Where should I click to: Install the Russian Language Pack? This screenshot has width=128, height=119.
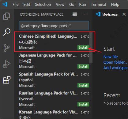[83, 104]
